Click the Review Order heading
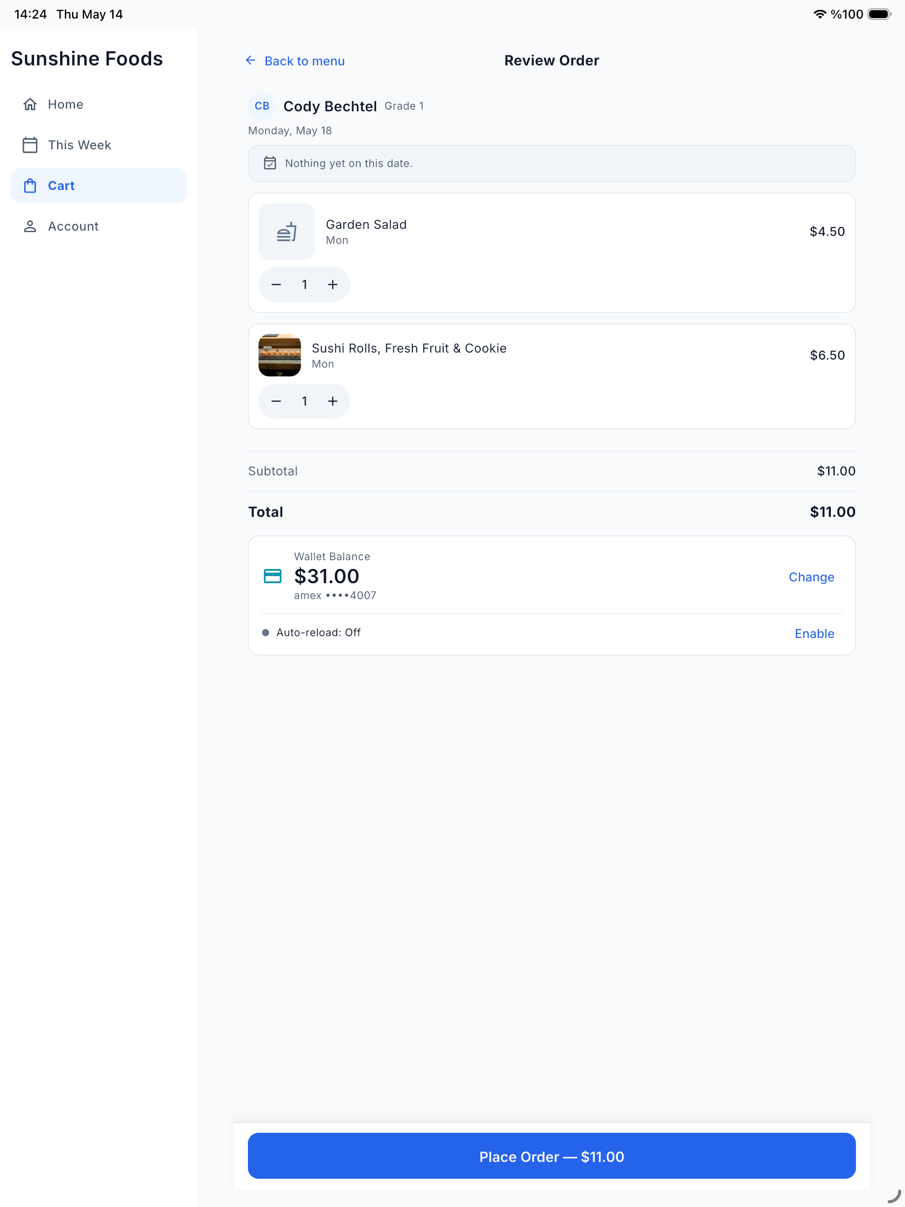Viewport: 905px width, 1207px height. click(x=551, y=61)
